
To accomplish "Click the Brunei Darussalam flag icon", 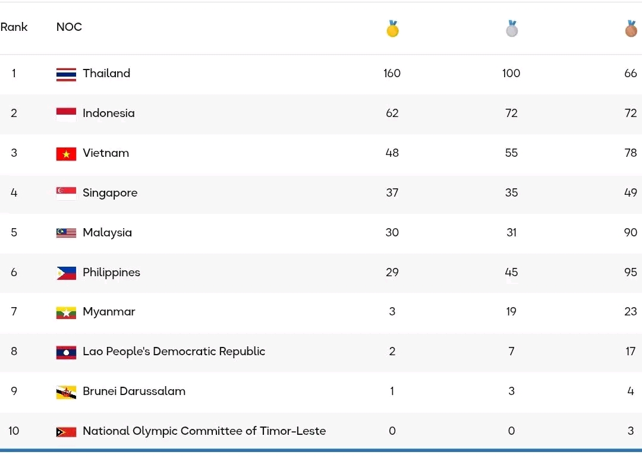I will tap(66, 392).
